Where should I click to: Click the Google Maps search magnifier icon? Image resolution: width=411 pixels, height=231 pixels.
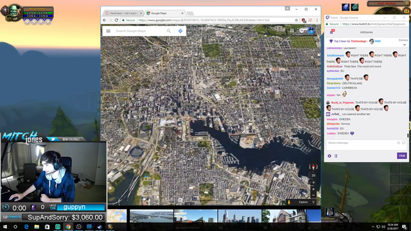click(x=169, y=31)
